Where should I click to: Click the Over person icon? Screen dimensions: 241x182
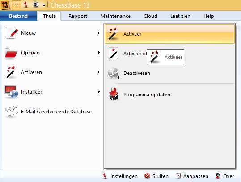tap(218, 176)
